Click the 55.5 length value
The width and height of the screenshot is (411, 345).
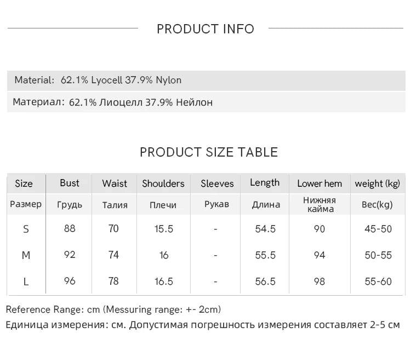[265, 255]
